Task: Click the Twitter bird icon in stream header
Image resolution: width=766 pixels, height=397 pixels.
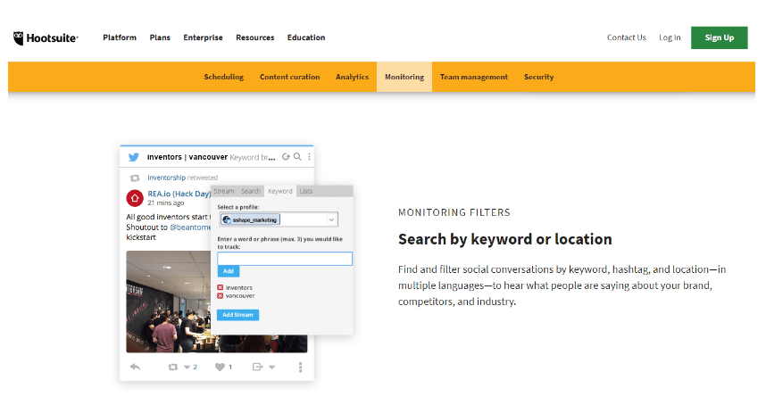Action: tap(134, 157)
